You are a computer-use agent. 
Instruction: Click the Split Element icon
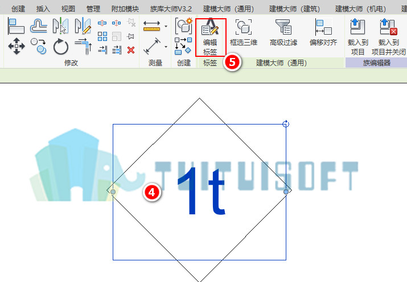[102, 23]
